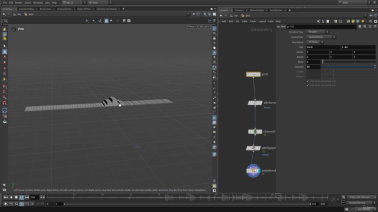378x212 pixels.
Task: Click the timeline frame marker at 198
Action: 278,196
